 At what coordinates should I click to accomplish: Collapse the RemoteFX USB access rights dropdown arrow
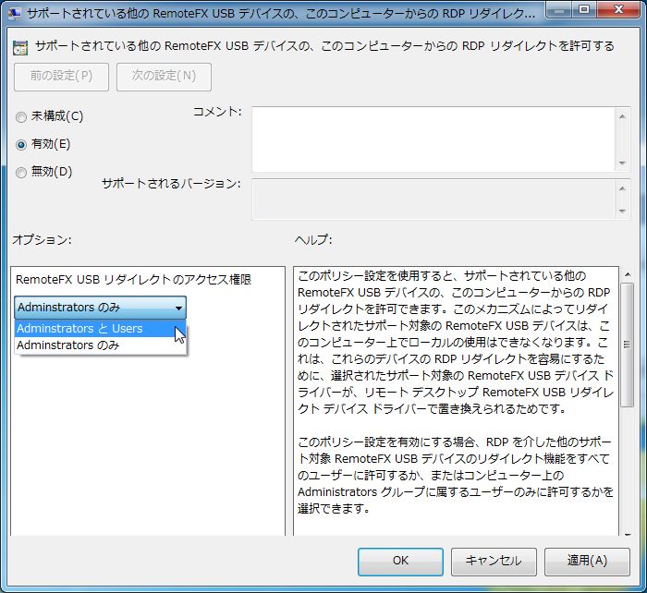177,308
